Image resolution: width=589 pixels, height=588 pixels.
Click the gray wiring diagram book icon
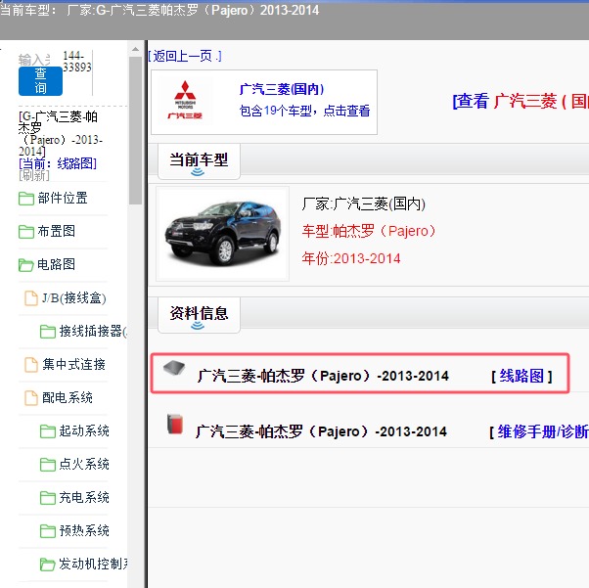174,368
